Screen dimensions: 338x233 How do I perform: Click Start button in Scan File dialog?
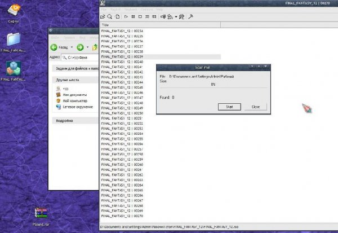click(229, 107)
